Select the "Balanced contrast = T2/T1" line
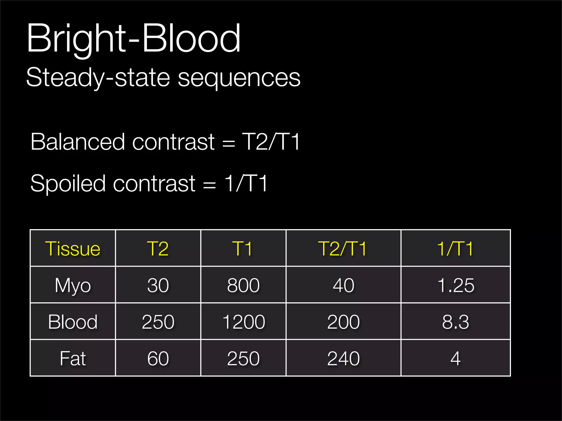 tap(165, 142)
